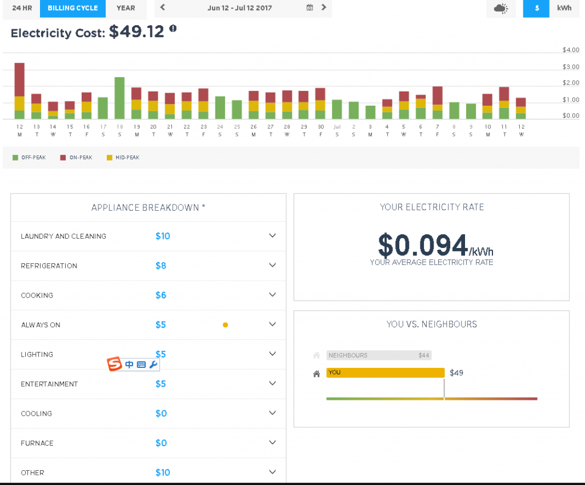Toggle Sogou Chinese input mode
Image resolution: width=585 pixels, height=485 pixels.
[x=130, y=364]
